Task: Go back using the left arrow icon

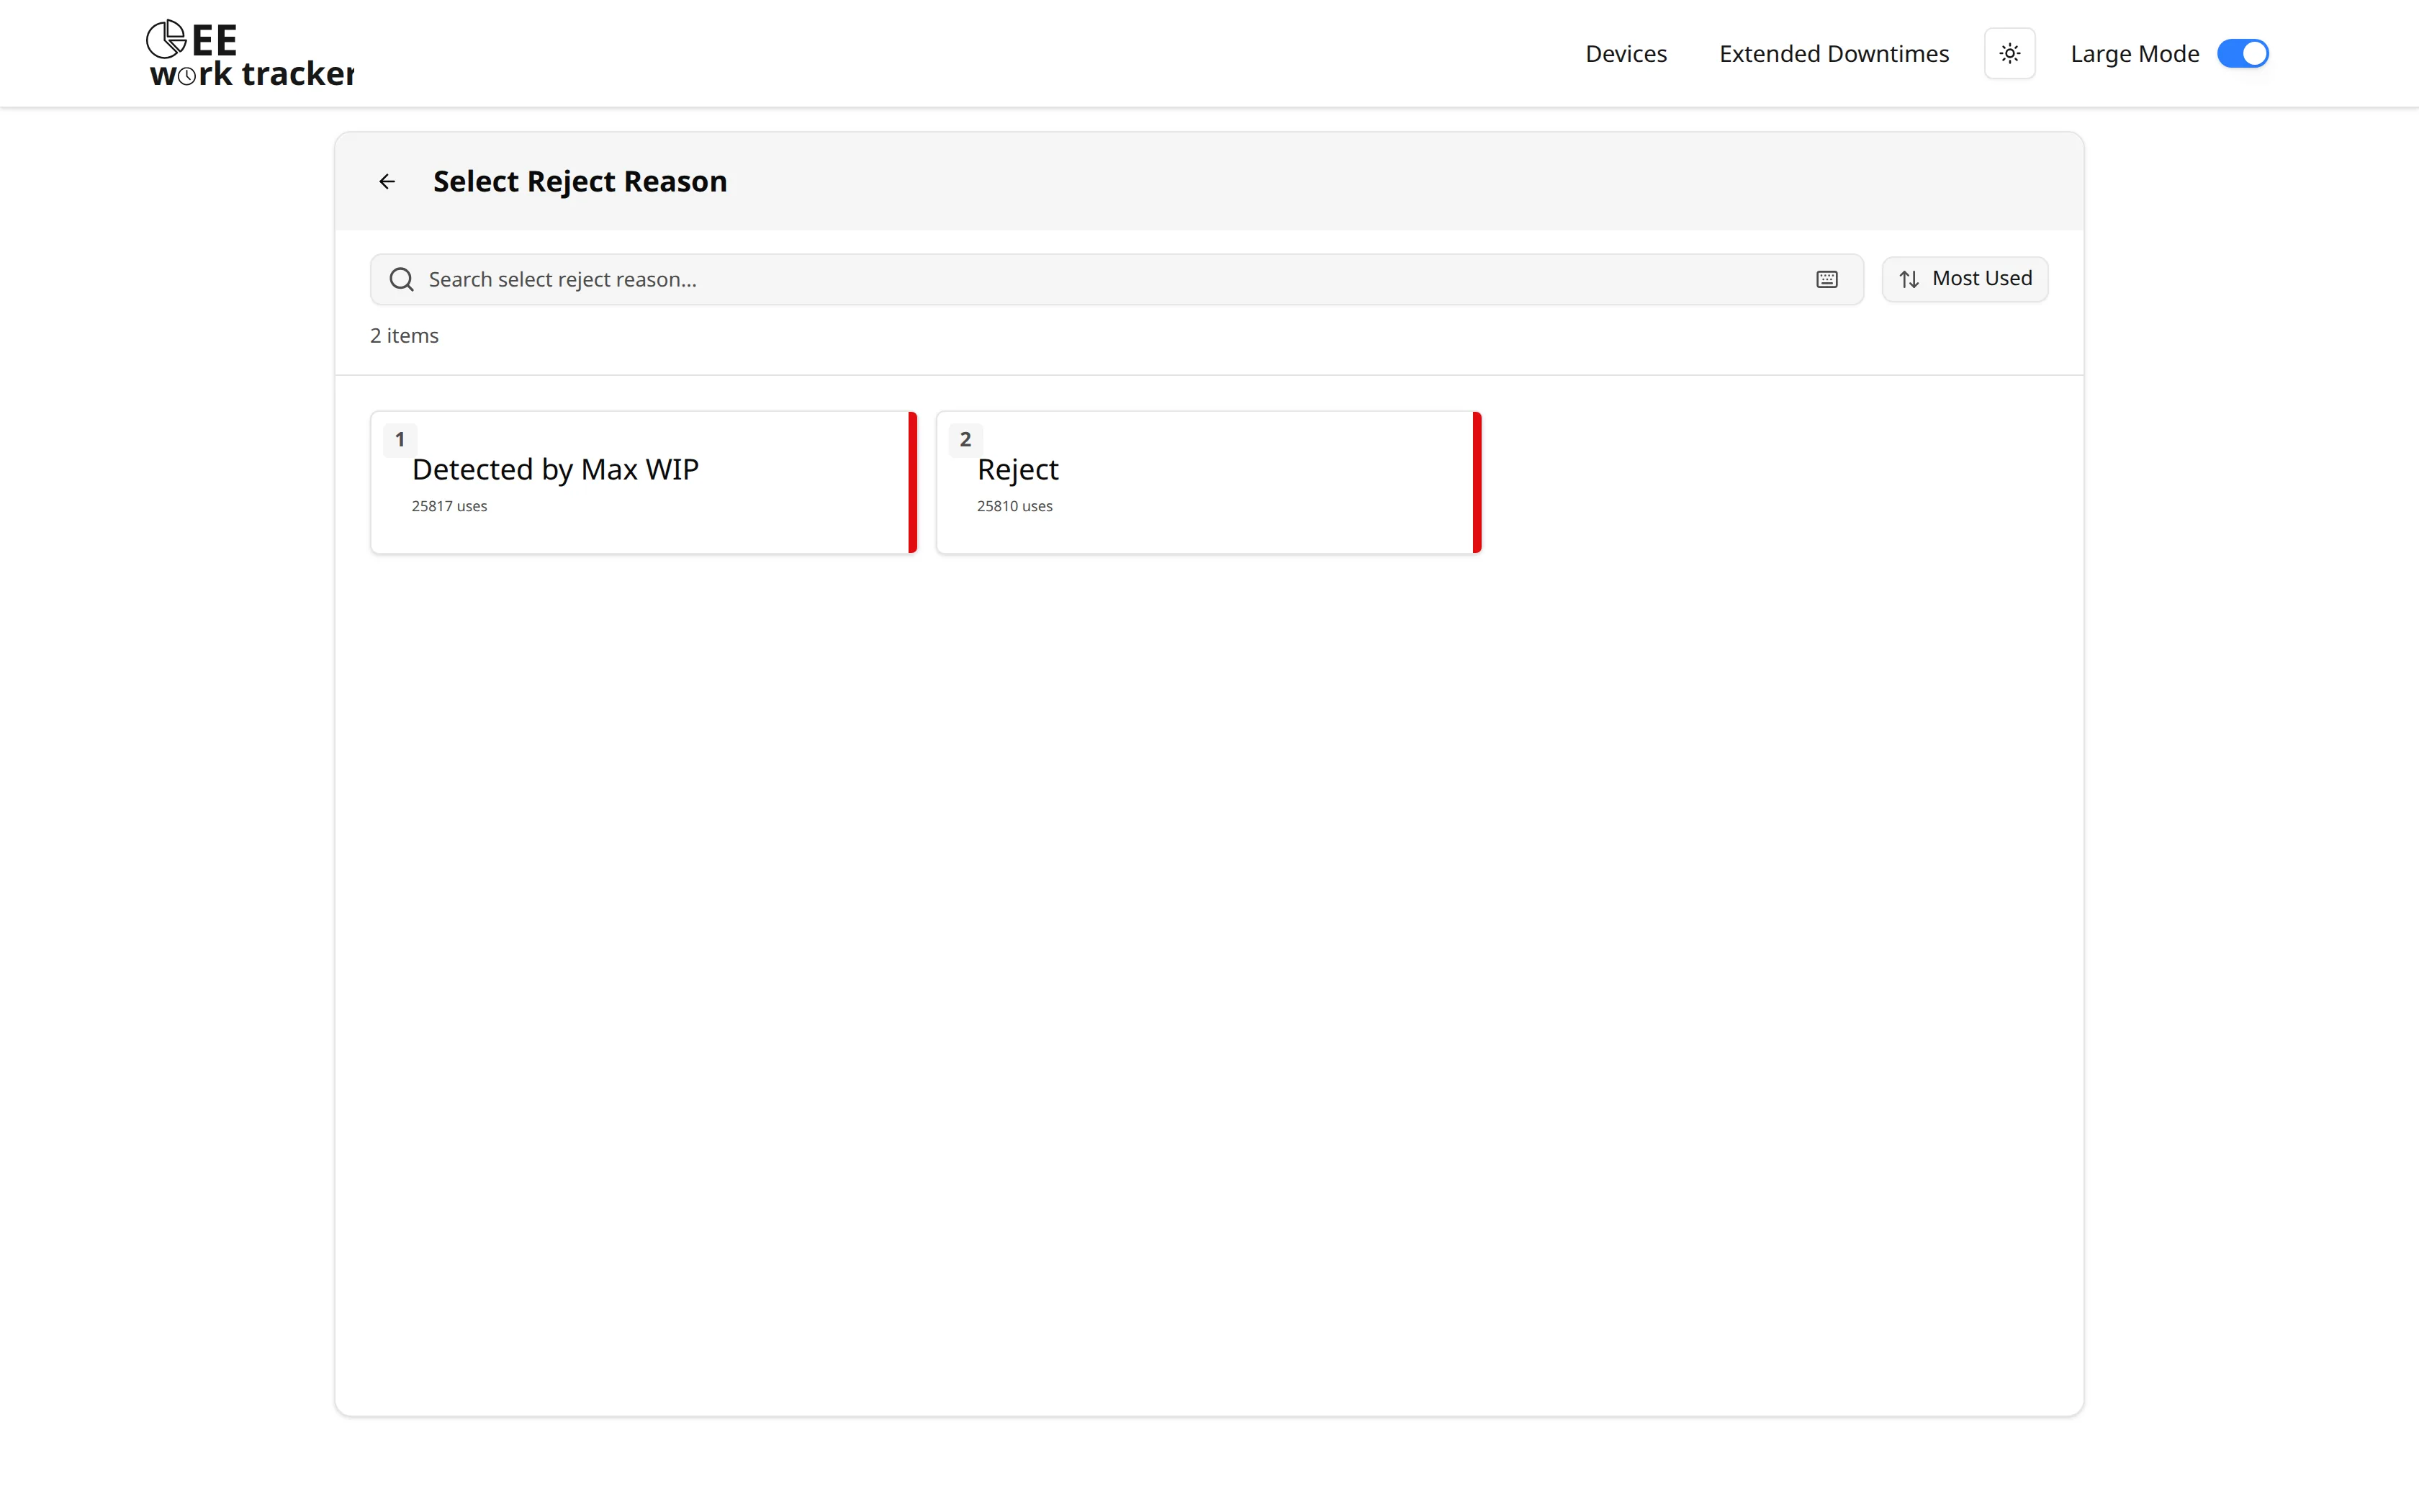Action: pos(387,181)
